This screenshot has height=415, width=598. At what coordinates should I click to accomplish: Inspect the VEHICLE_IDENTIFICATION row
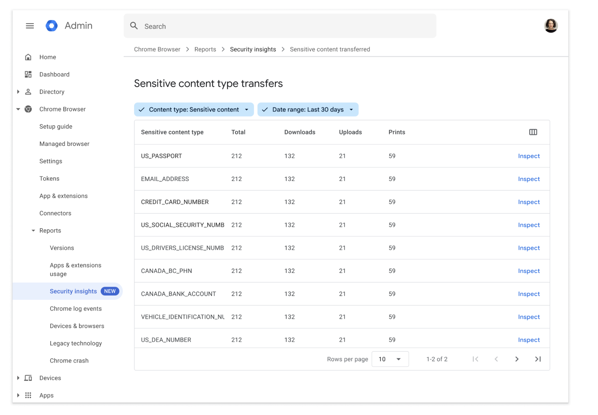coord(529,317)
